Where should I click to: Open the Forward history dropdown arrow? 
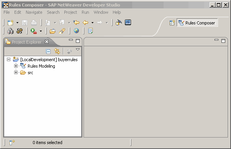(x=107, y=23)
